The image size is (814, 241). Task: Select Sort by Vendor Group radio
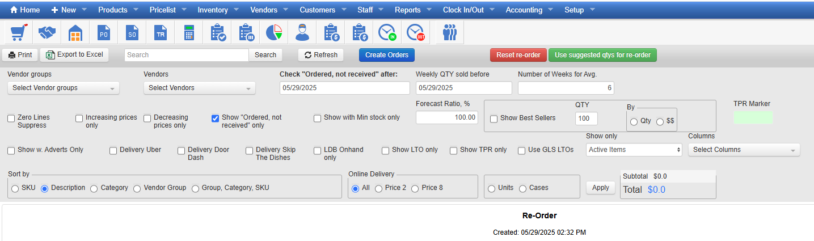tap(137, 189)
